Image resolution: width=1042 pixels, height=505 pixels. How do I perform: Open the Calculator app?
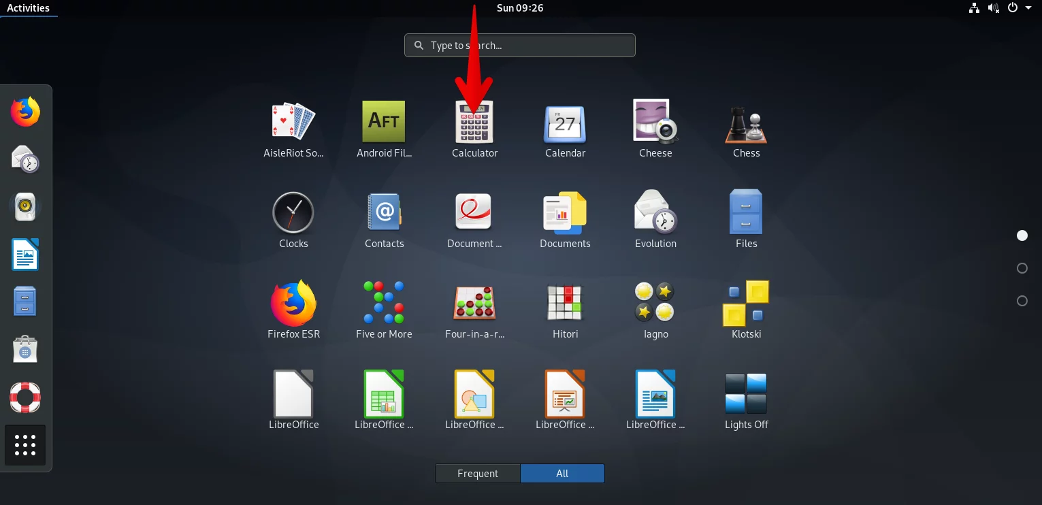click(x=474, y=123)
